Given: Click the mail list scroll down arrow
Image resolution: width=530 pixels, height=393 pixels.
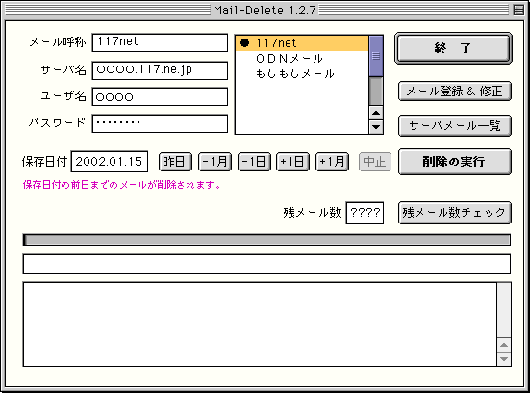Looking at the screenshot, I should click(x=376, y=127).
